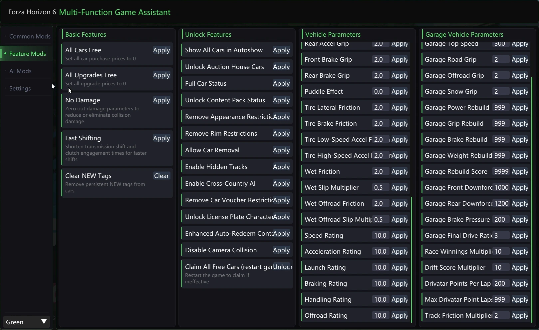Apply Enhanced Auto-Redeem Content

tap(281, 233)
